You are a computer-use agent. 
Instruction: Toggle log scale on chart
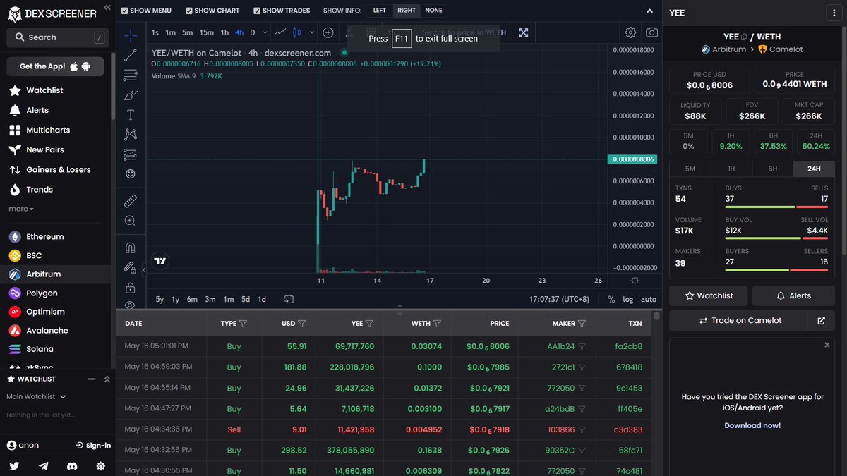coord(628,299)
